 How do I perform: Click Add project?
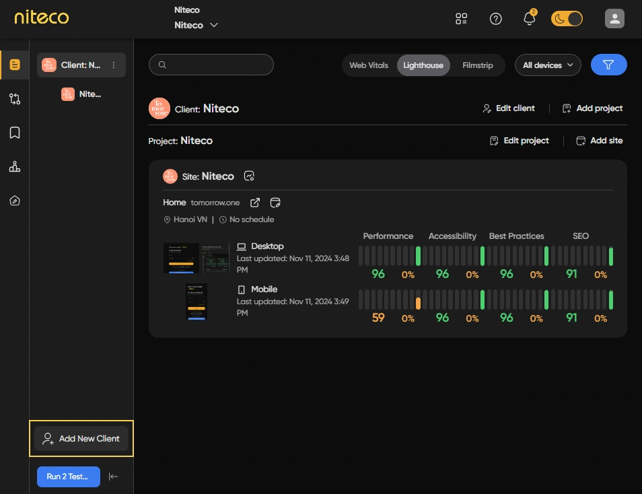[x=592, y=108]
